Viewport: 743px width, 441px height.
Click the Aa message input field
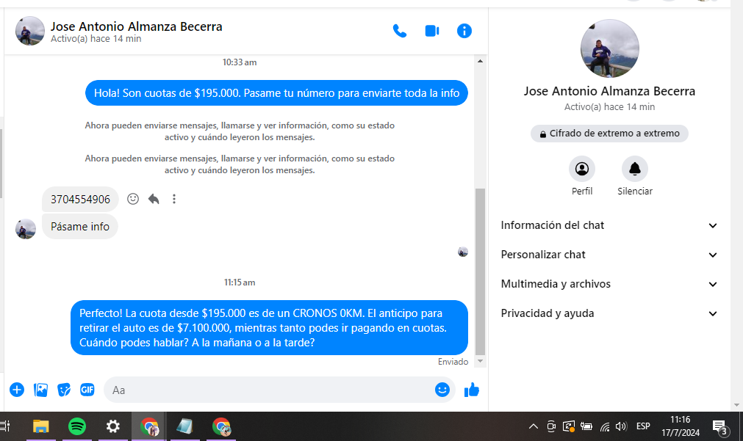272,390
